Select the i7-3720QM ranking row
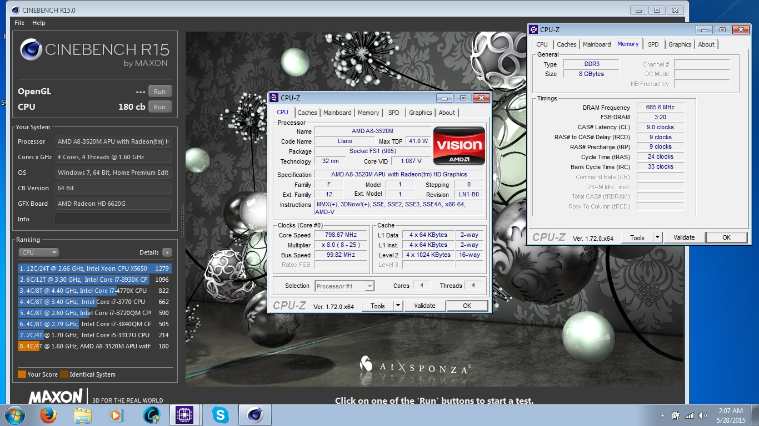 [x=94, y=313]
